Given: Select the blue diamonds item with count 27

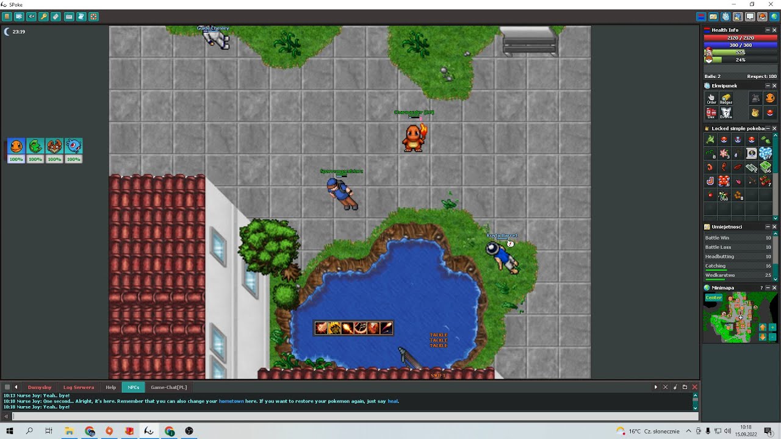Looking at the screenshot, I should (766, 153).
